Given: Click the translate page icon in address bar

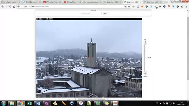Looking at the screenshot, I should 125,6.
